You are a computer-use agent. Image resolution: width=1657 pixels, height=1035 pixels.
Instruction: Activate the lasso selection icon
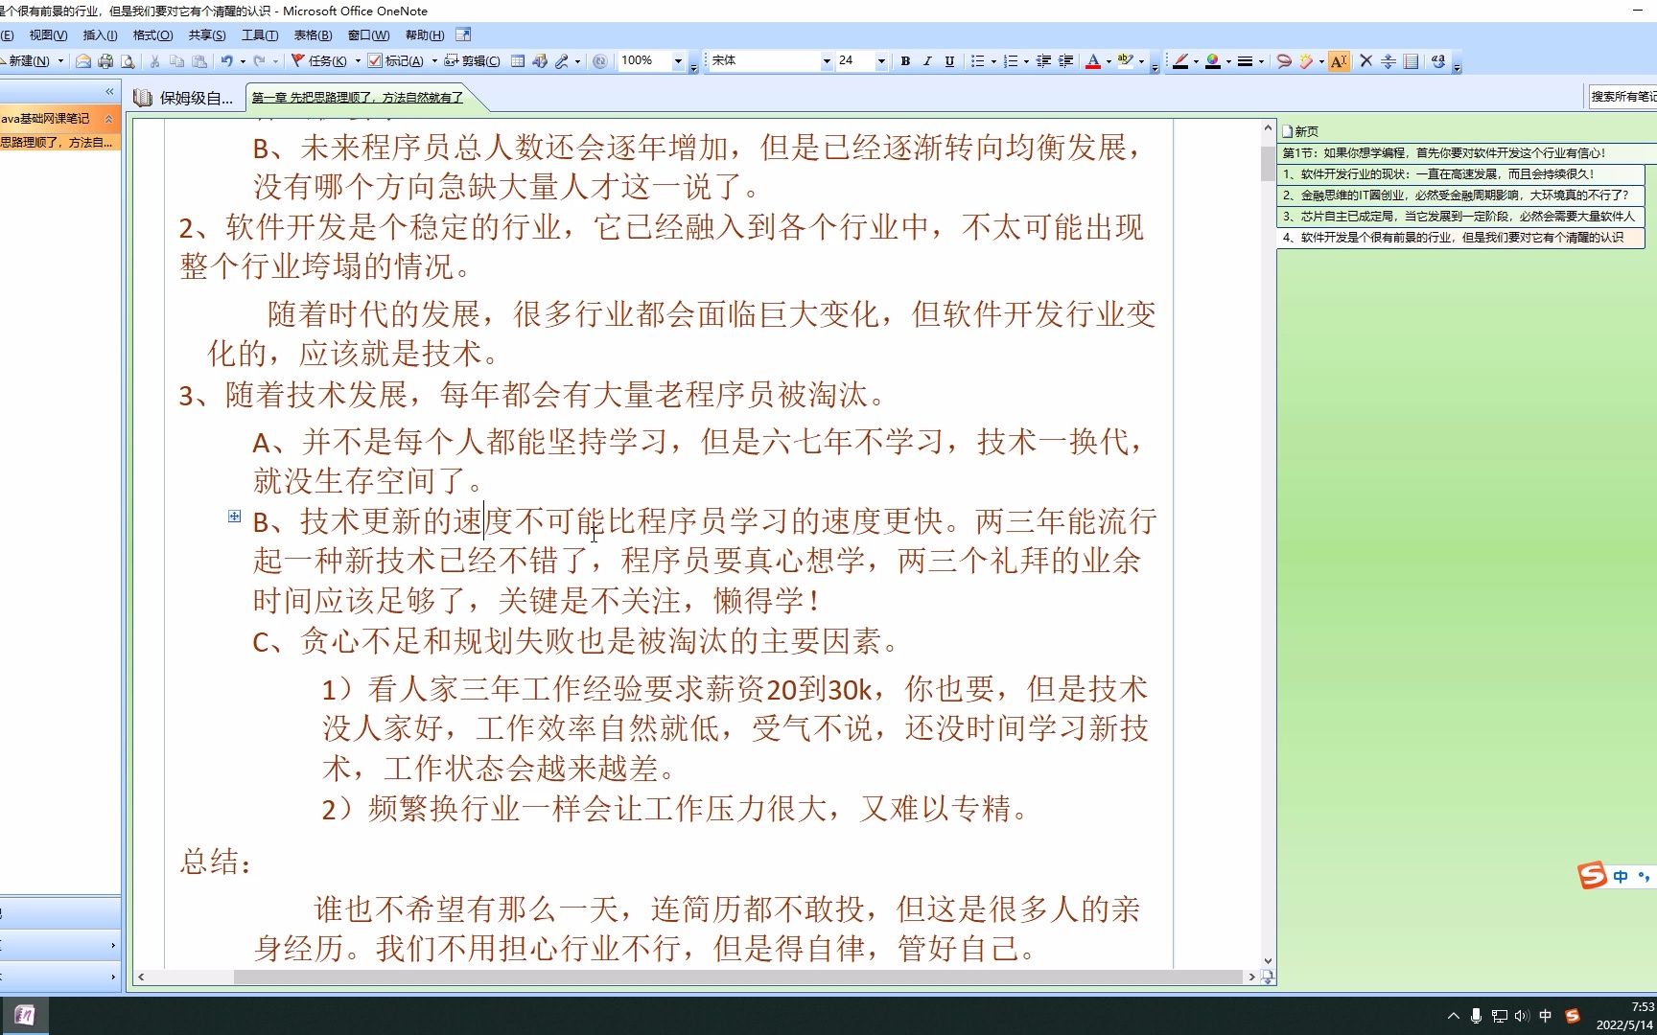[x=1284, y=61]
